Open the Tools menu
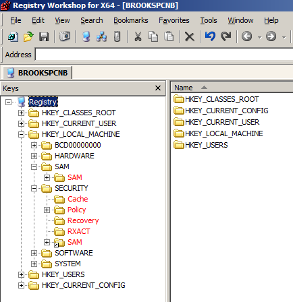Viewport: 293px width, 302px height. pyautogui.click(x=209, y=20)
